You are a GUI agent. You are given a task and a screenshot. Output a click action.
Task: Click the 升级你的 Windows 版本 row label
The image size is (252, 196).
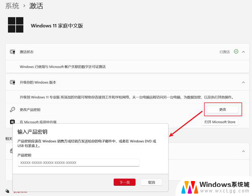tap(38, 82)
